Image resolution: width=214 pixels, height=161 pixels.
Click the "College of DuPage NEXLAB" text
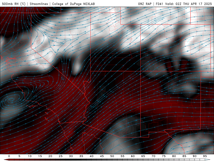pyautogui.click(x=73, y=4)
